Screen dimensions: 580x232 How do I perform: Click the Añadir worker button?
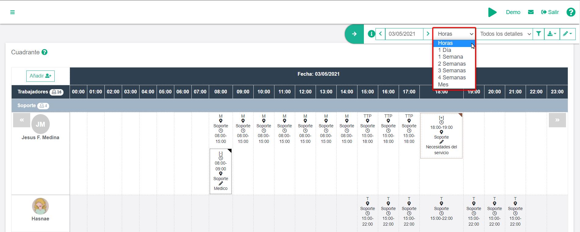pos(40,76)
